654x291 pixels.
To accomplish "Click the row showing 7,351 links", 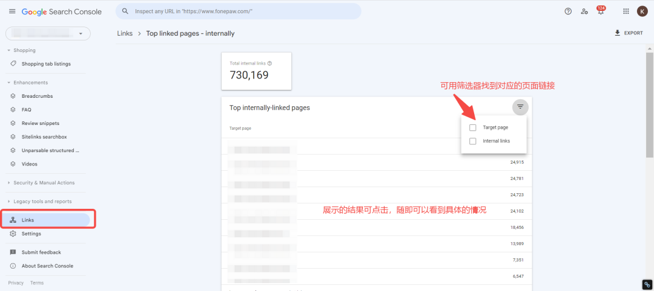I will (x=377, y=260).
